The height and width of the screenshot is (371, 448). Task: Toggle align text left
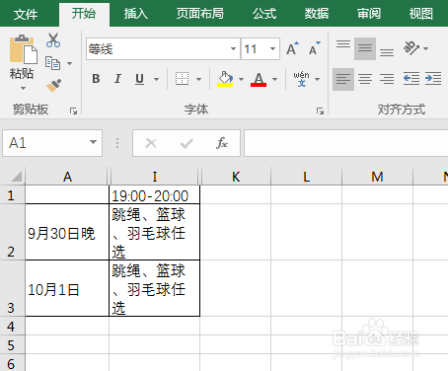pyautogui.click(x=343, y=79)
